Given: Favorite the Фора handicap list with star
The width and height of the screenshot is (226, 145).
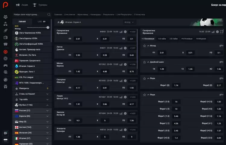Looking at the screenshot, I should (x=144, y=95).
